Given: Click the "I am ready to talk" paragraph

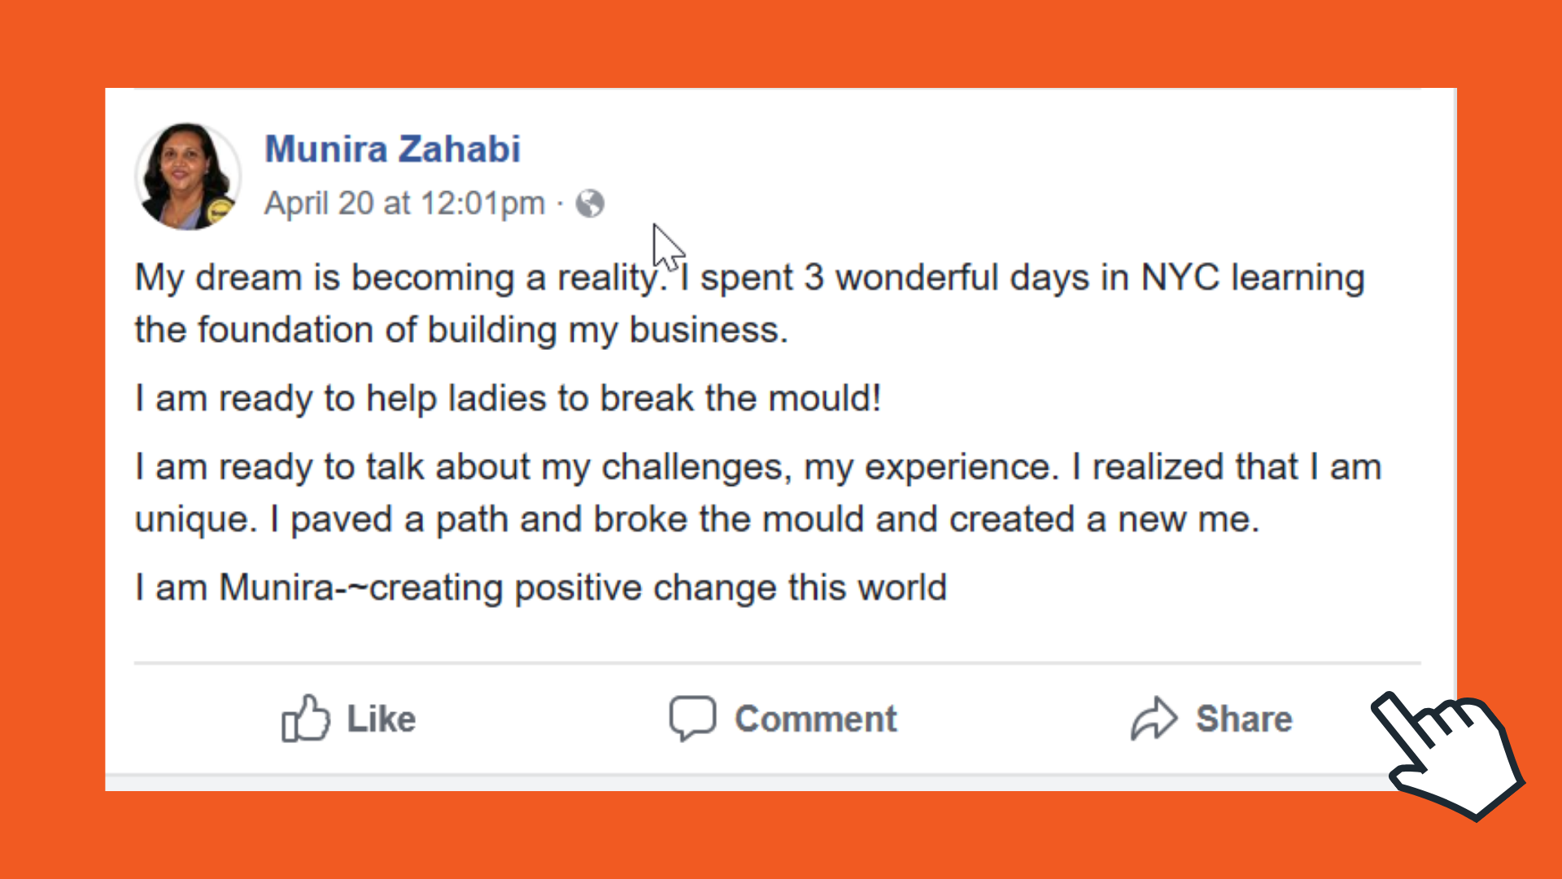Looking at the screenshot, I should point(757,493).
